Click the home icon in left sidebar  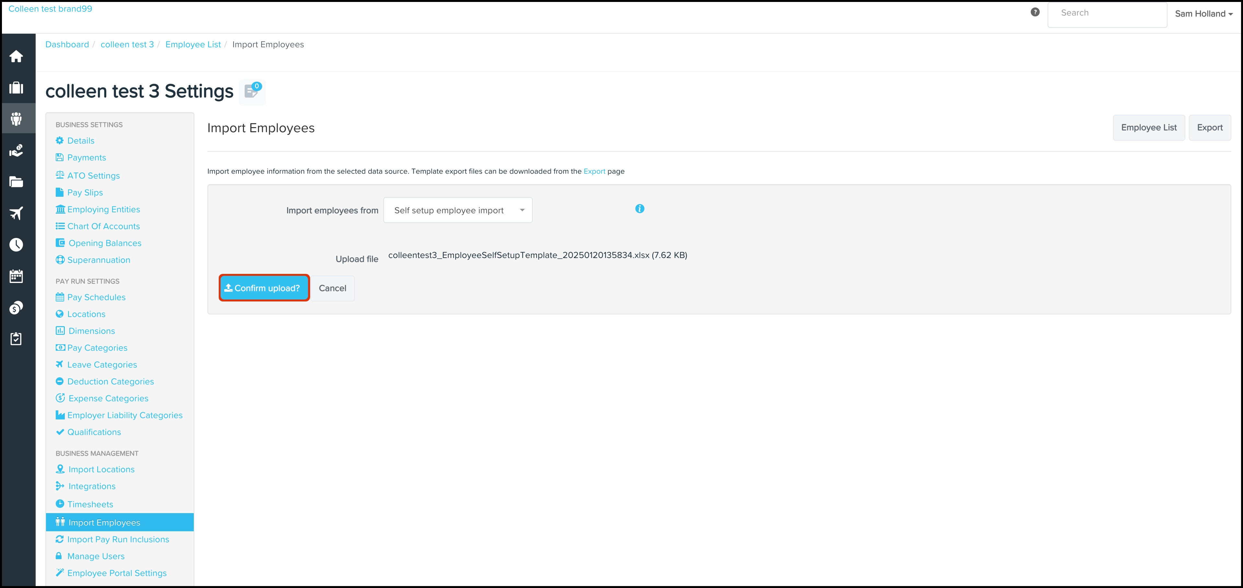click(x=17, y=56)
